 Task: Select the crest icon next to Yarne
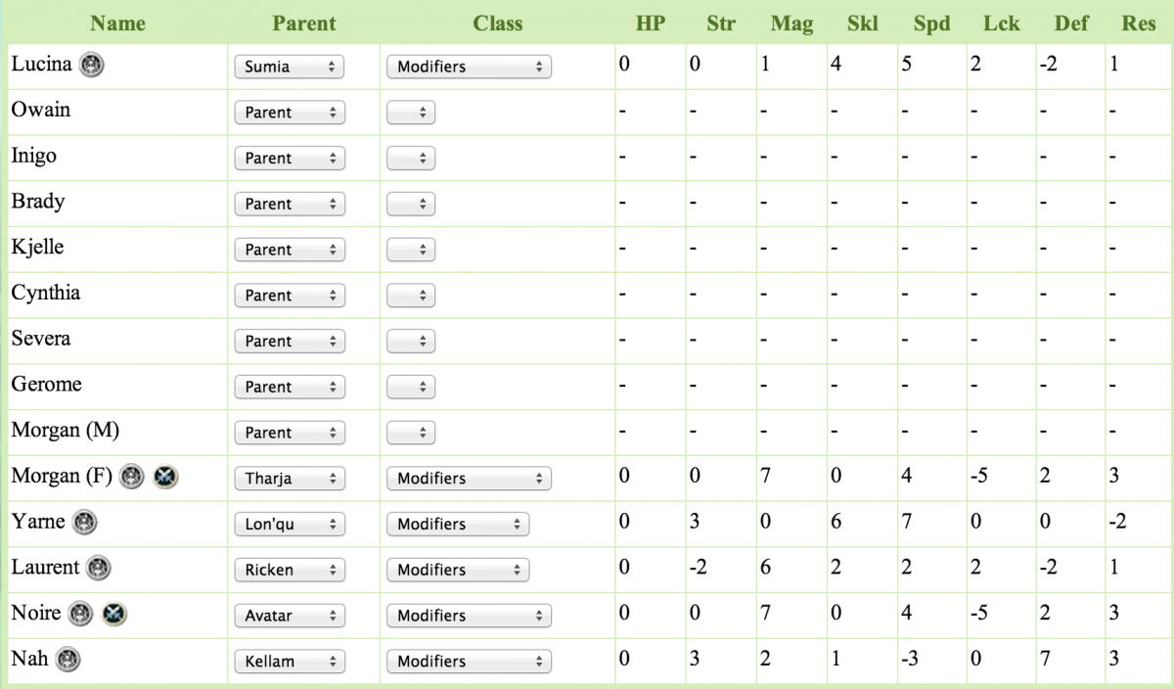point(84,523)
